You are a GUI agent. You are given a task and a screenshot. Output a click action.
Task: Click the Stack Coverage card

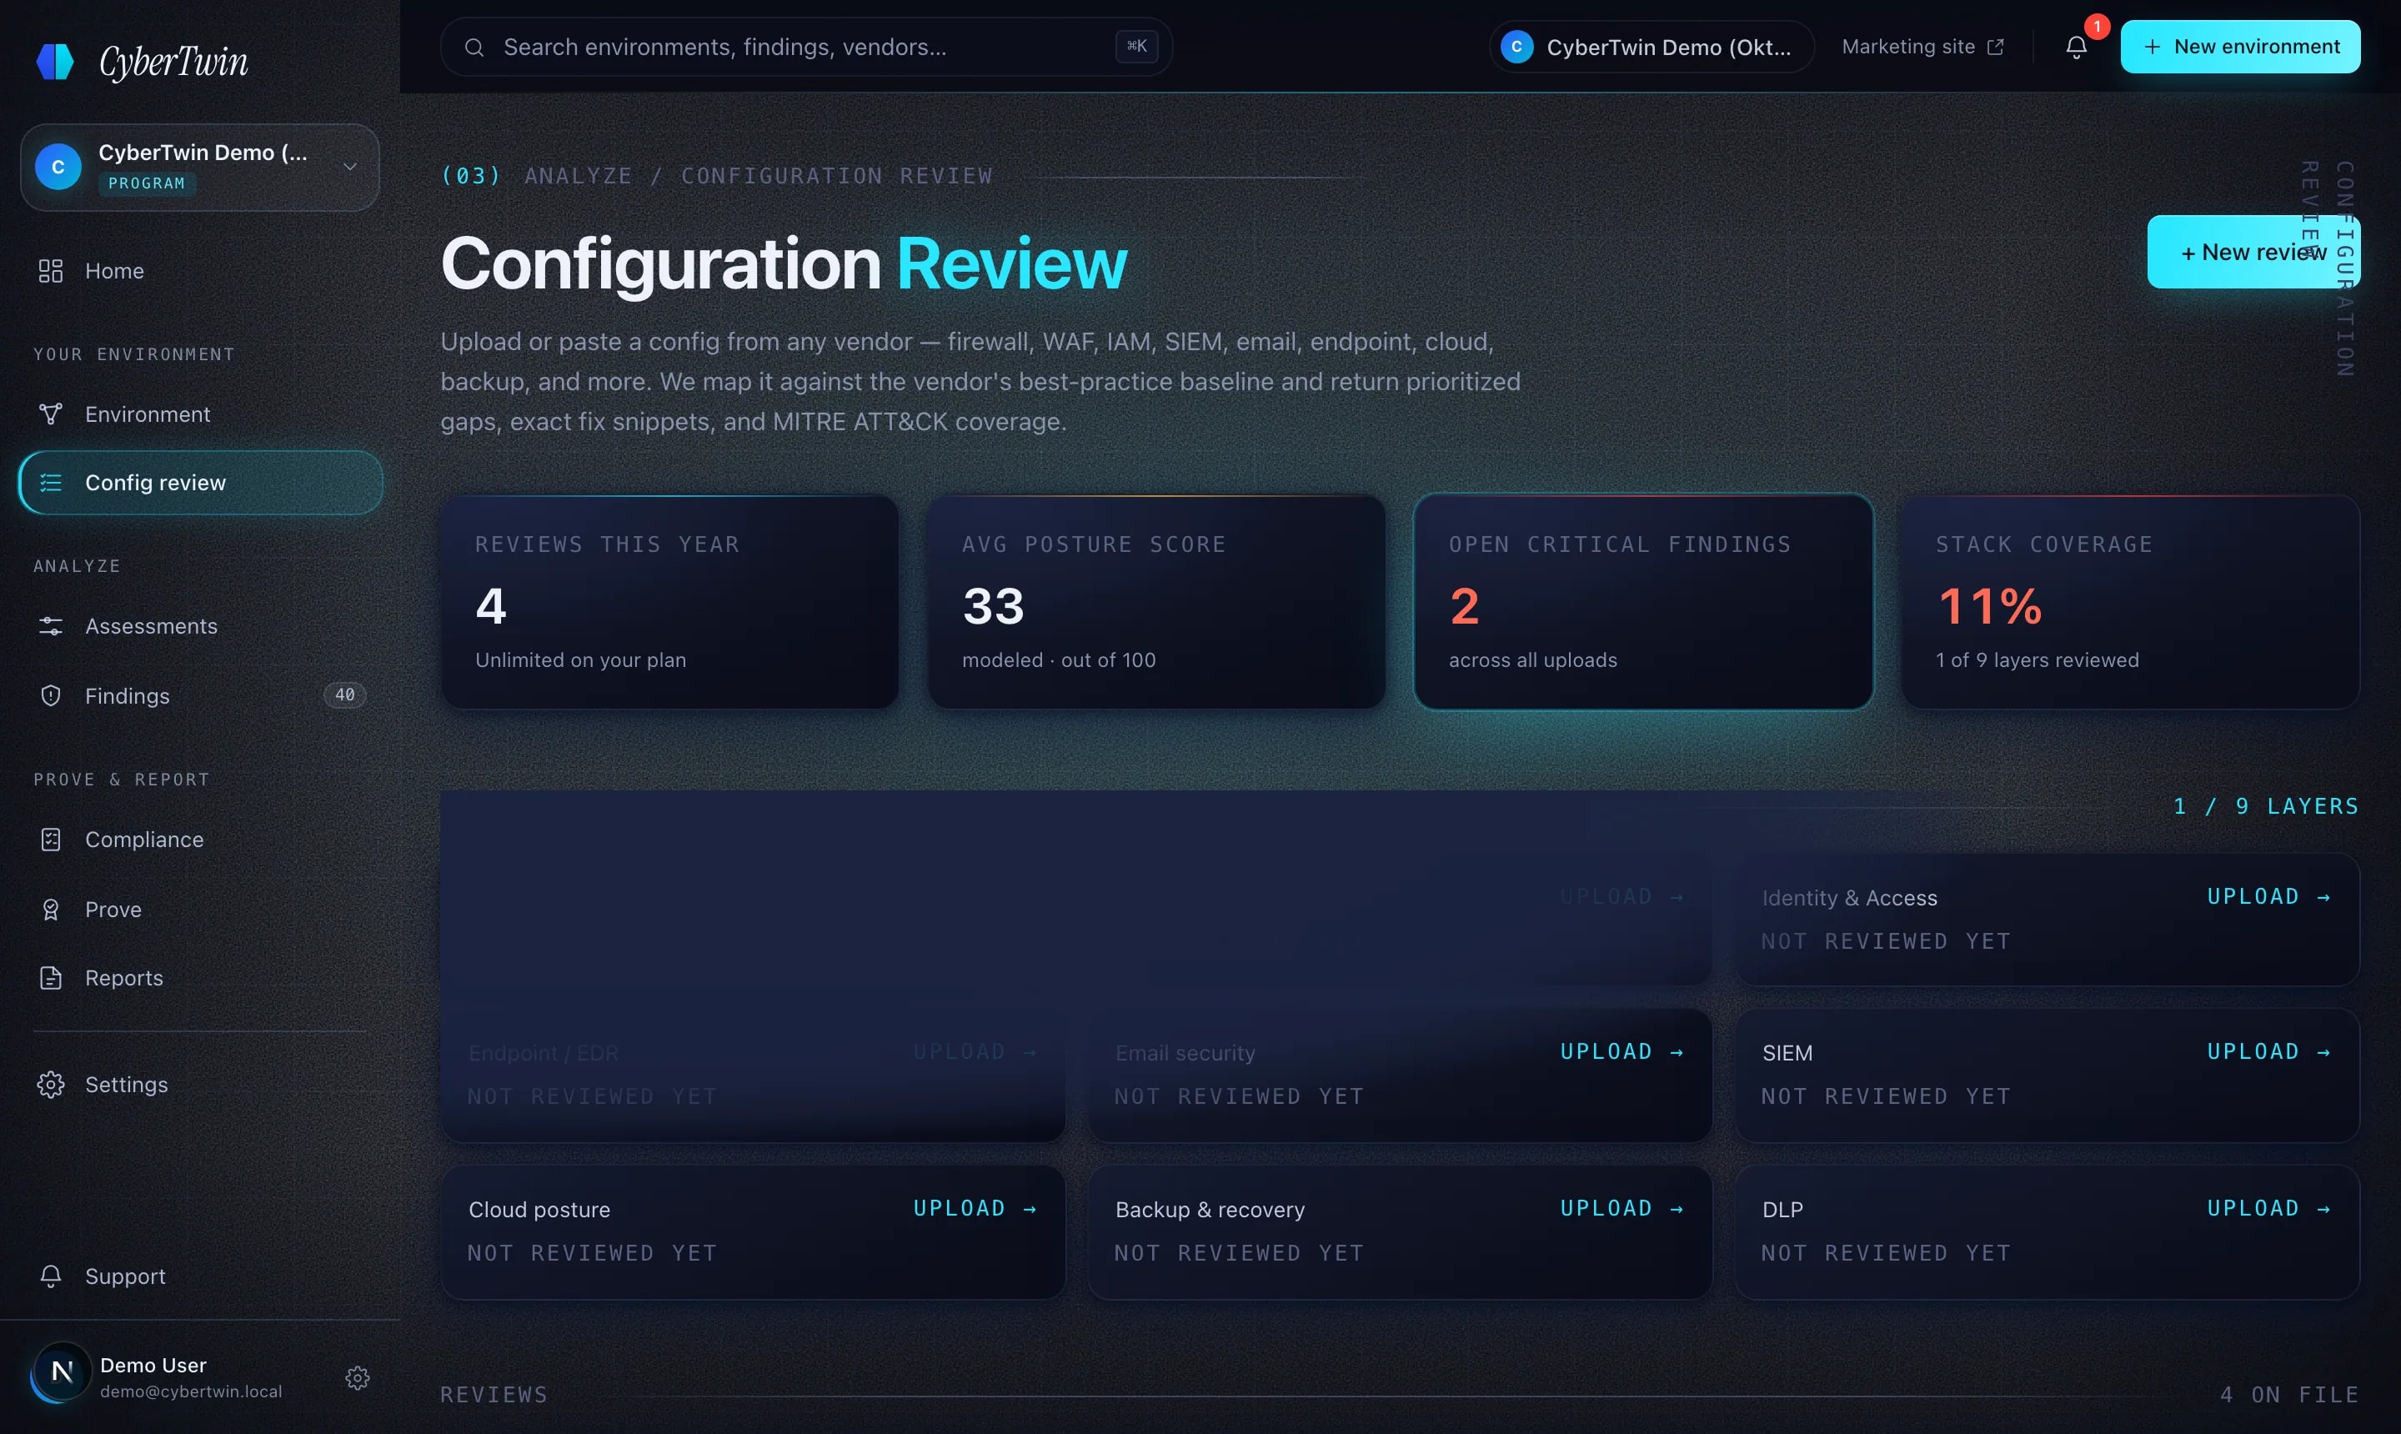tap(2129, 602)
